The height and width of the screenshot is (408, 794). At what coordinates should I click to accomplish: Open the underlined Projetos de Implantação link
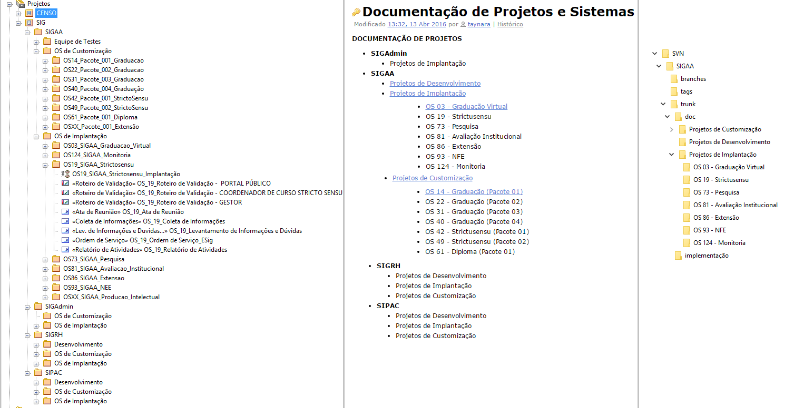tap(428, 93)
